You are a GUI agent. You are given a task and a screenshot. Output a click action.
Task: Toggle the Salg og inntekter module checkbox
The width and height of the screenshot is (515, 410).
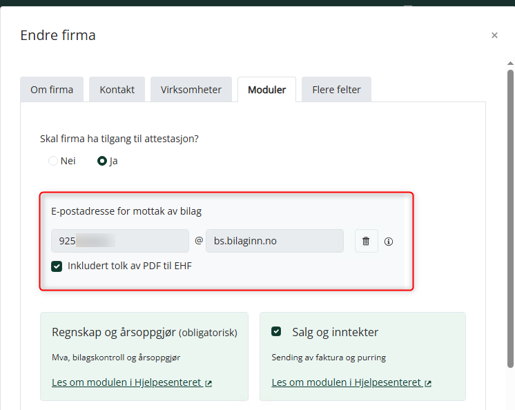tap(276, 331)
